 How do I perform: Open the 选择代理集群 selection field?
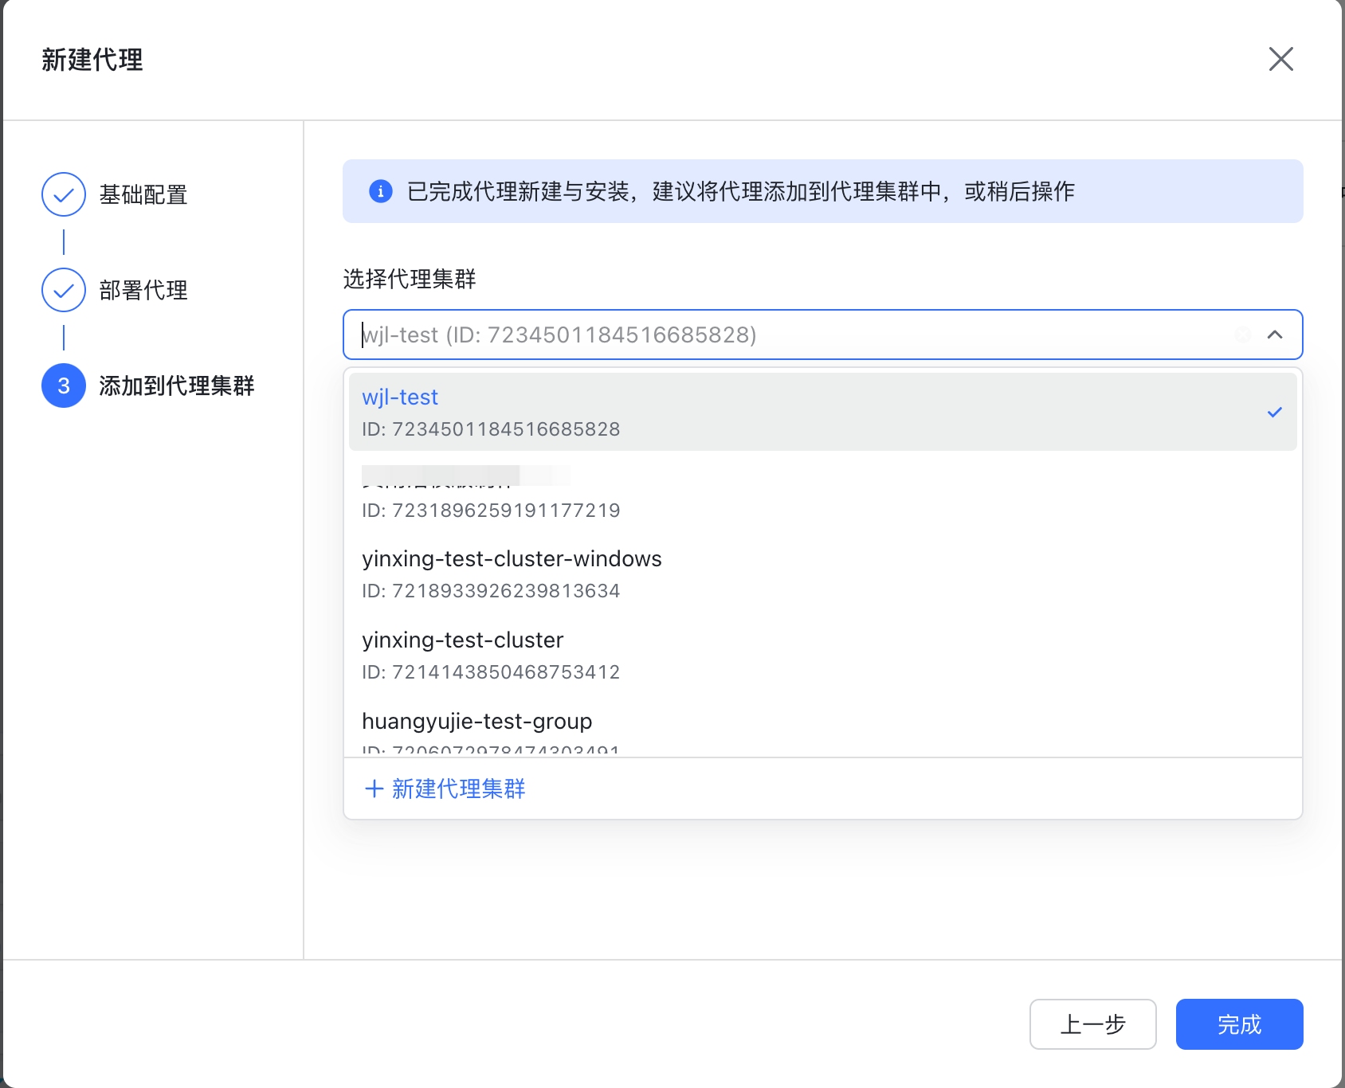point(797,335)
